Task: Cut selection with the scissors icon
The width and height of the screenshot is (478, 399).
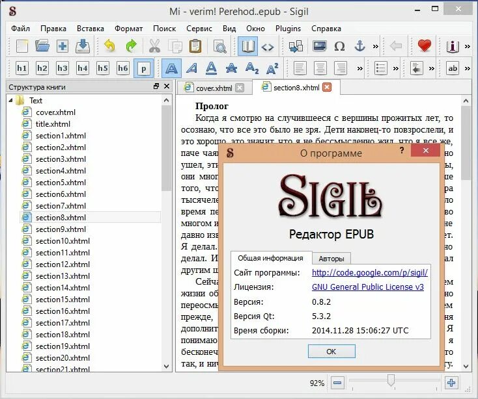Action: coord(154,46)
